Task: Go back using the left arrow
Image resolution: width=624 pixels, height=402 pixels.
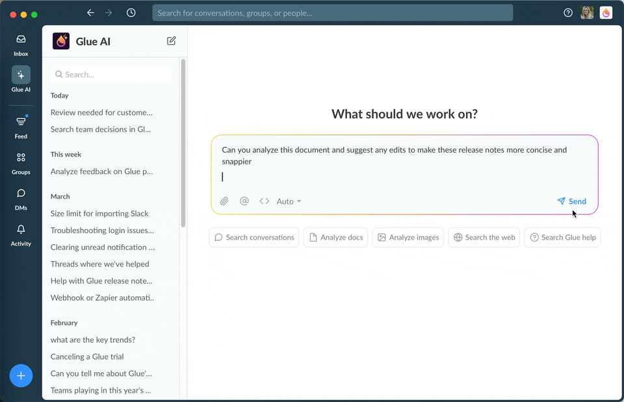Action: (x=90, y=13)
